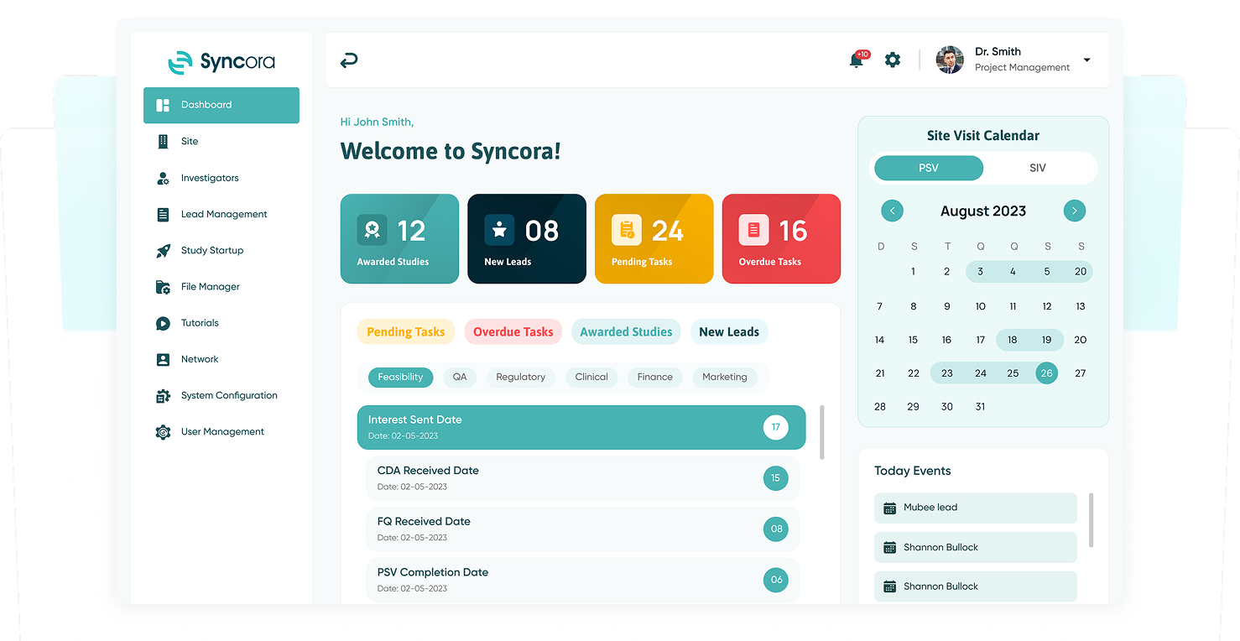Open the FQ Received Date row
1240x641 pixels.
[x=583, y=529]
